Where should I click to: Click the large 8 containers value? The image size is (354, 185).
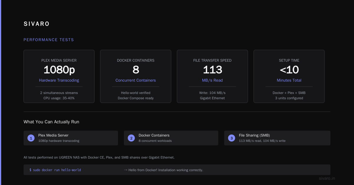(x=136, y=70)
